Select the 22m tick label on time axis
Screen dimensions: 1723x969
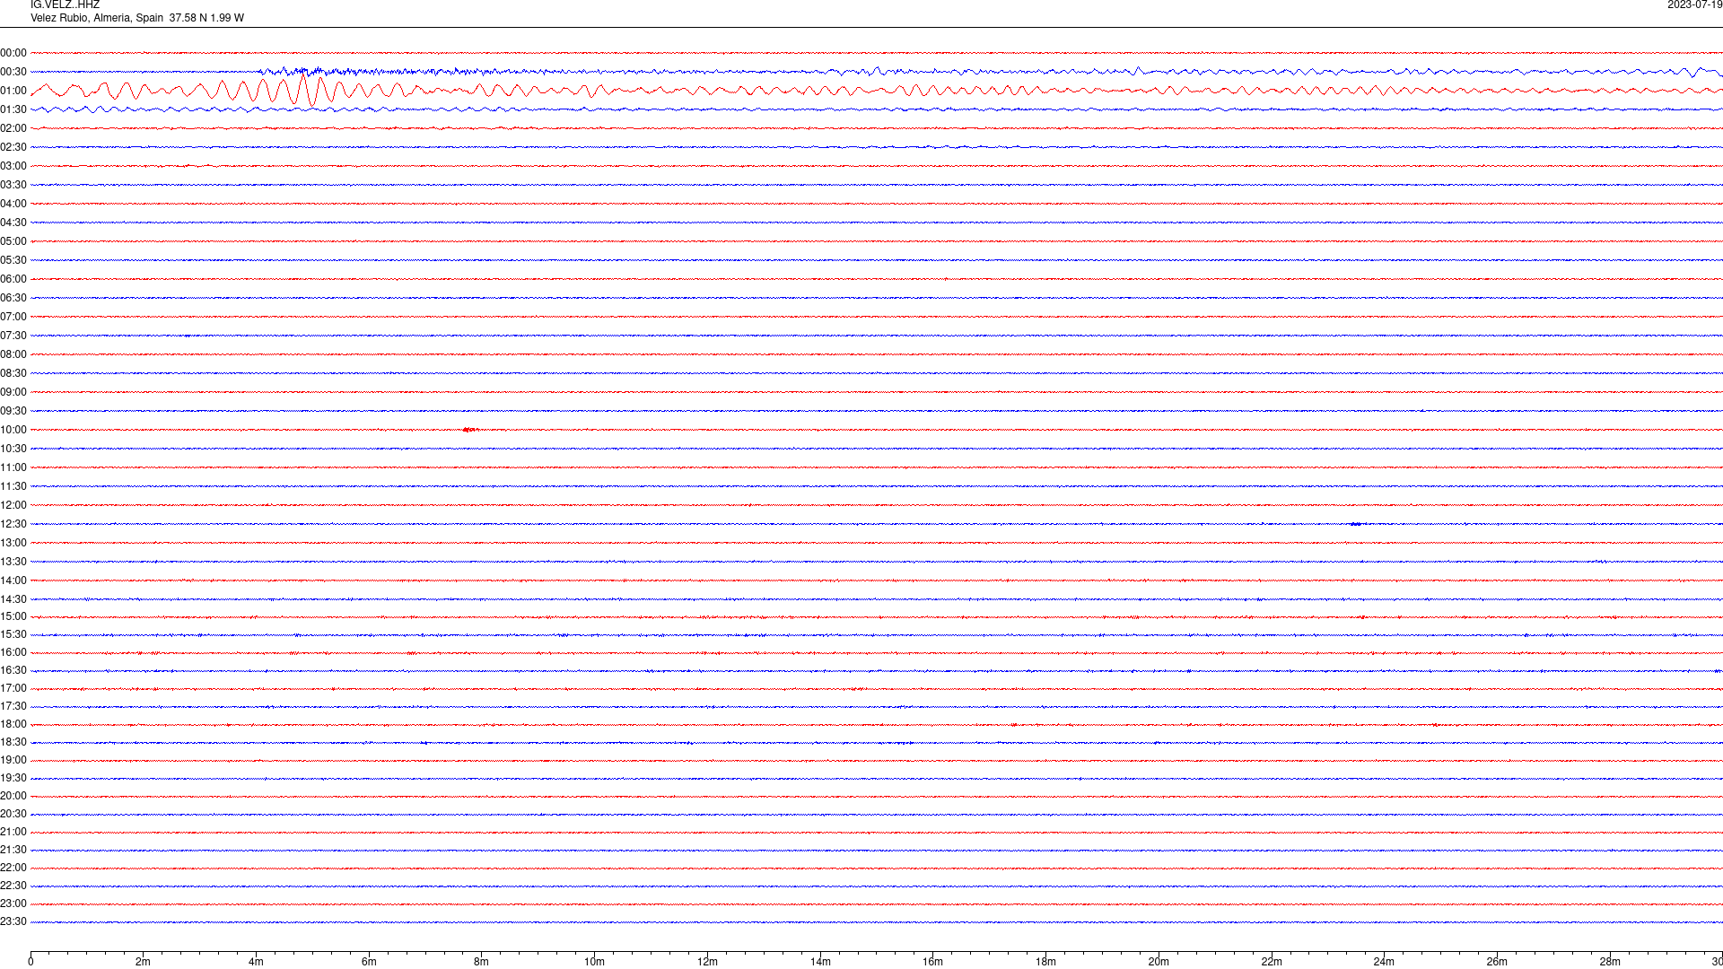pyautogui.click(x=1272, y=962)
